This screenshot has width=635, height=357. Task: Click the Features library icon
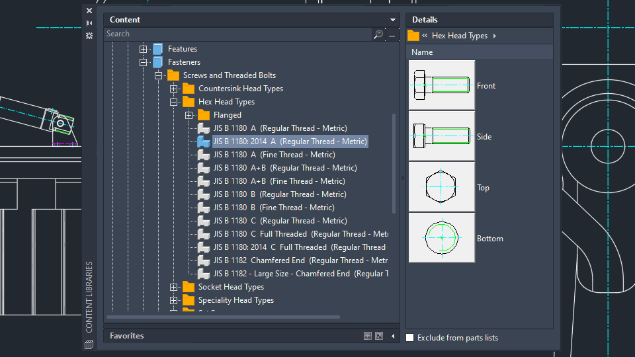pos(158,49)
